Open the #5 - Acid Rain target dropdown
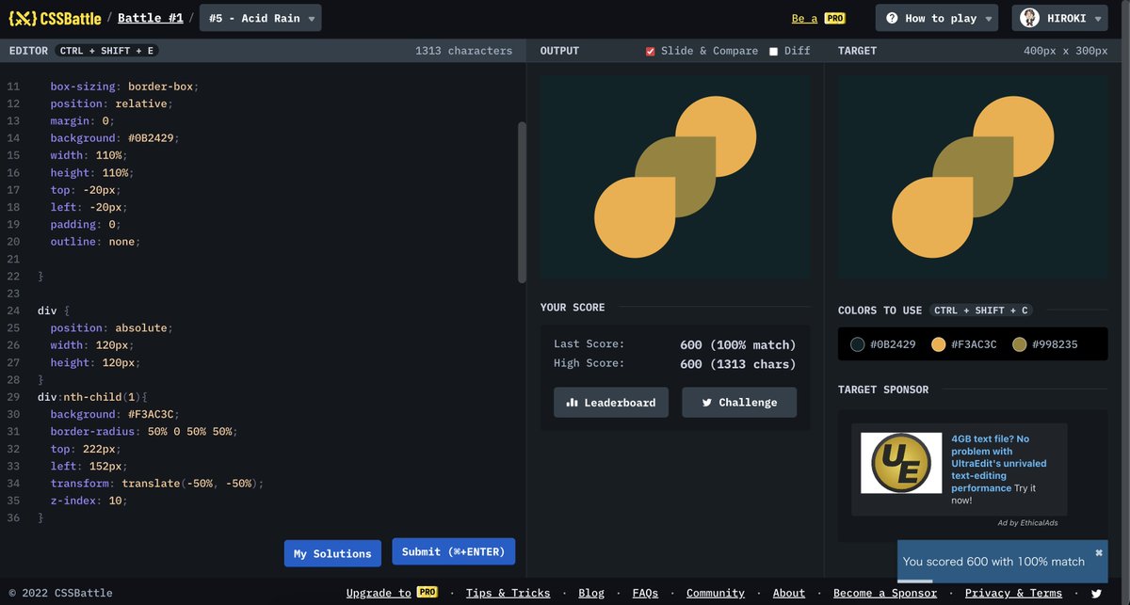This screenshot has height=605, width=1130. [x=261, y=18]
